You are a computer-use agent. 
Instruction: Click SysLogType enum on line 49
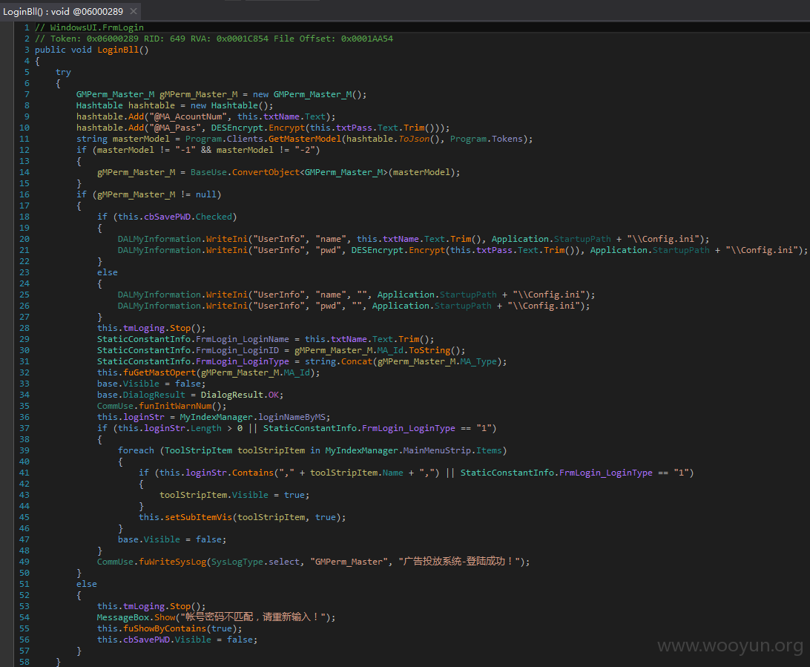pyautogui.click(x=237, y=562)
